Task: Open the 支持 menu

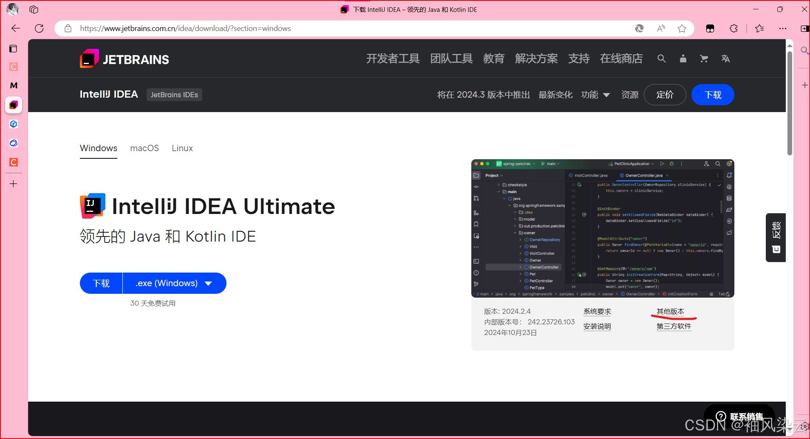Action: [579, 59]
